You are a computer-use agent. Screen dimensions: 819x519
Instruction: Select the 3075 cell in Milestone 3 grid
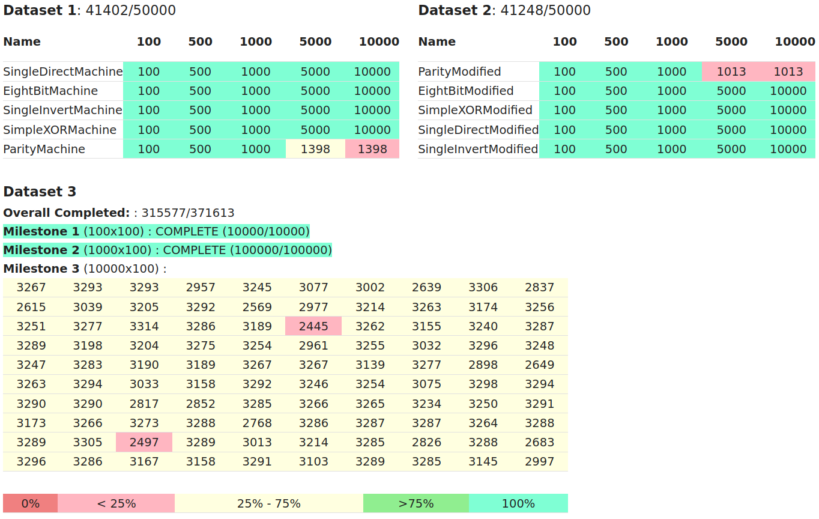[427, 384]
